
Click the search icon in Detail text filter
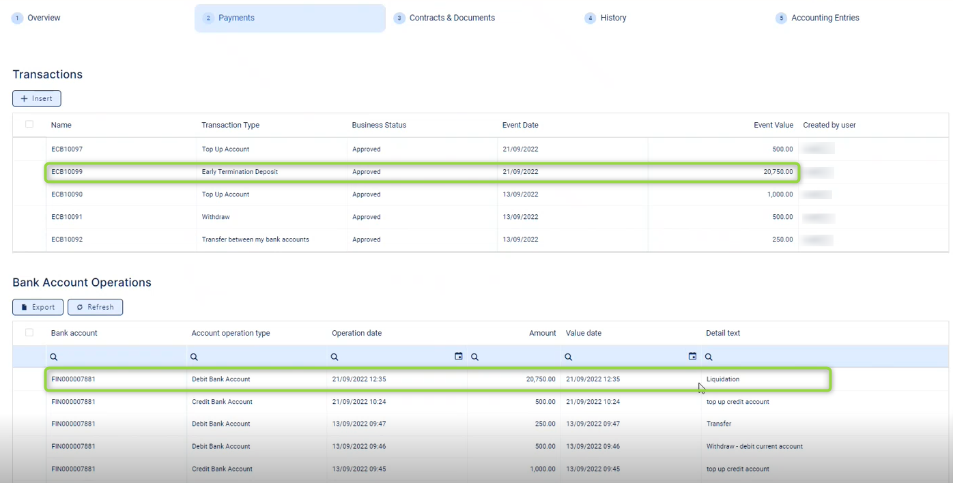(x=709, y=357)
